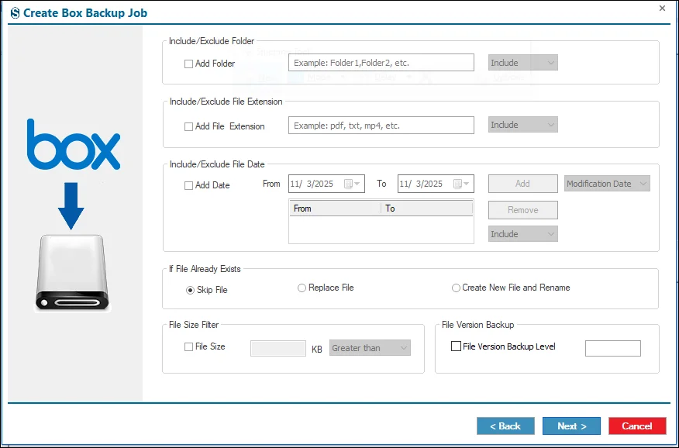Click the Add date range button
This screenshot has height=448, width=679.
[522, 184]
